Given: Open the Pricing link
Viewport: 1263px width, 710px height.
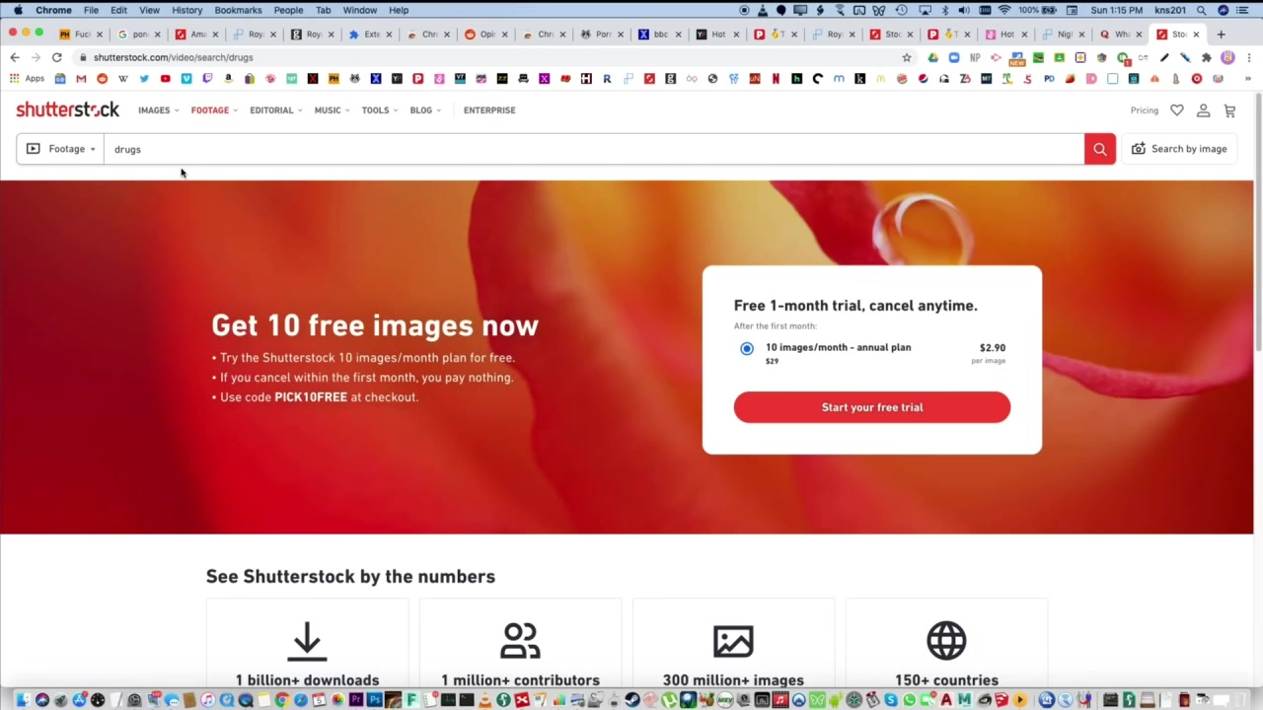Looking at the screenshot, I should click(1145, 110).
